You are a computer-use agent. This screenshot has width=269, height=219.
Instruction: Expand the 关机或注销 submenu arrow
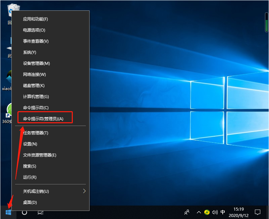pos(85,191)
